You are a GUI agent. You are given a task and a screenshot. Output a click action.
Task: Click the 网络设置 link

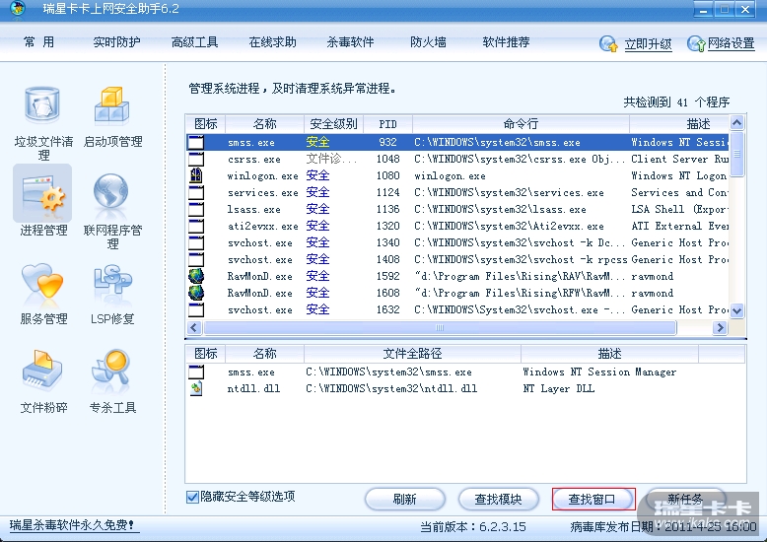(732, 44)
